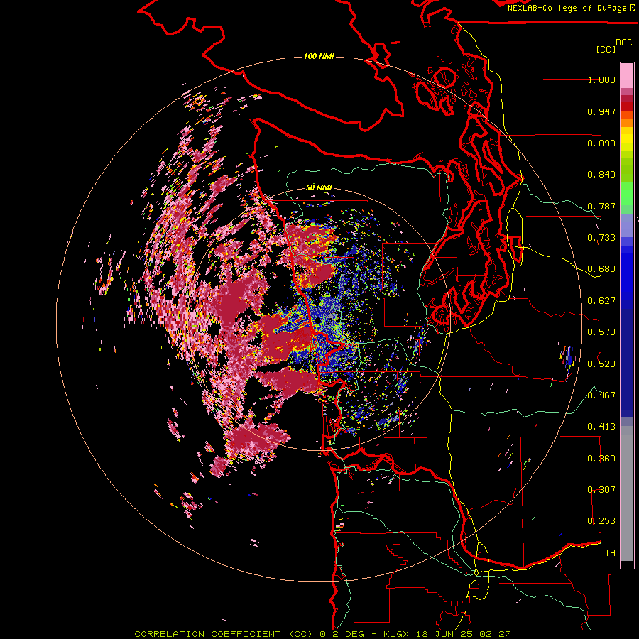The image size is (639, 639).
Task: Click the 0.2 DEG elevation text
Action: pyautogui.click(x=343, y=634)
